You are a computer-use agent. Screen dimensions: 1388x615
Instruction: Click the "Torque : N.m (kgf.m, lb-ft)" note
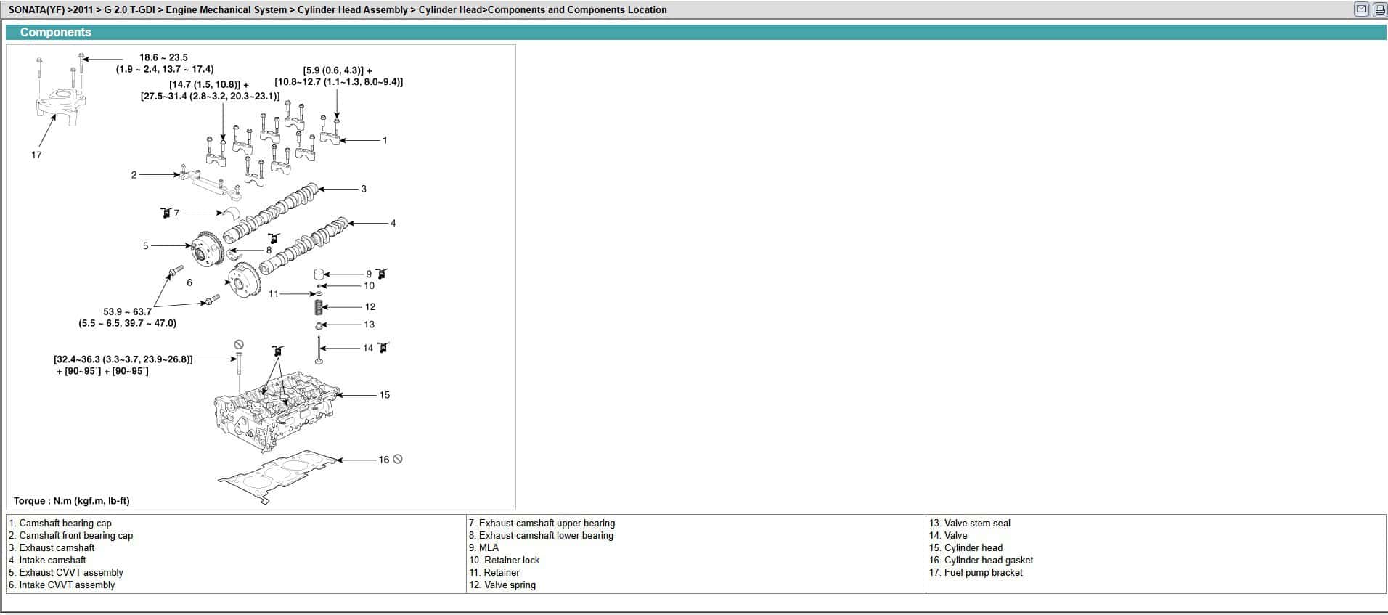pos(72,501)
